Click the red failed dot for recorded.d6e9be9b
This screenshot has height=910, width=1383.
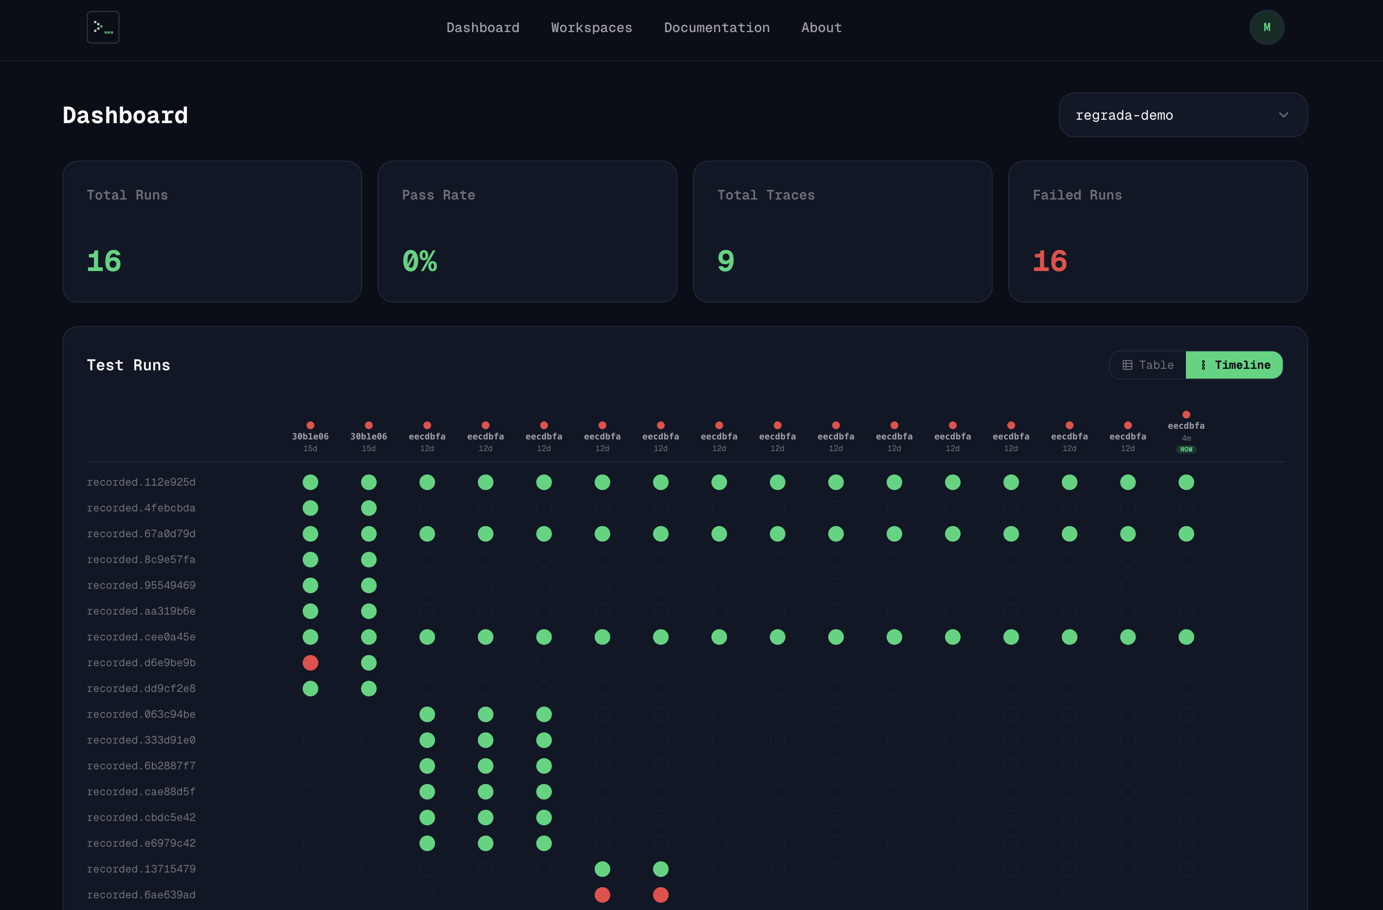[310, 662]
